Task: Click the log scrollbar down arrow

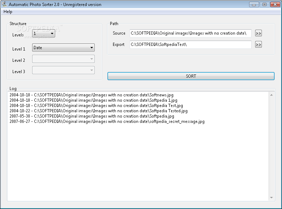Action: (271, 198)
